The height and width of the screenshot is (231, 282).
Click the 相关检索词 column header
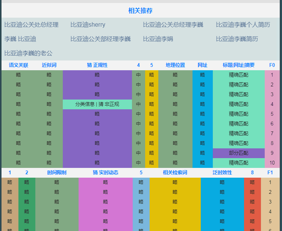[x=175, y=173]
